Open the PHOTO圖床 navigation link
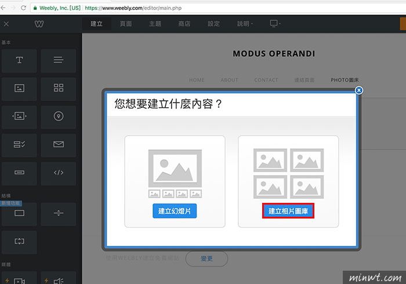Screen dimensions: 406x284 (x=345, y=80)
